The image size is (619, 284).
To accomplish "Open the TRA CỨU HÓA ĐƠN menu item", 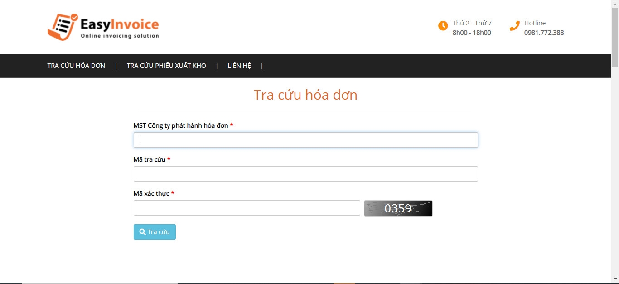I will pyautogui.click(x=75, y=66).
